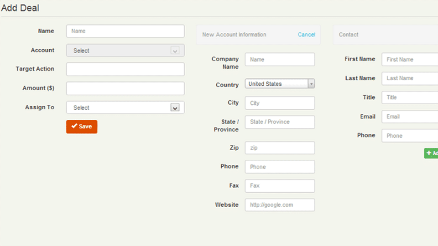This screenshot has width=438, height=246.
Task: Cancel the new account information
Action: (306, 35)
